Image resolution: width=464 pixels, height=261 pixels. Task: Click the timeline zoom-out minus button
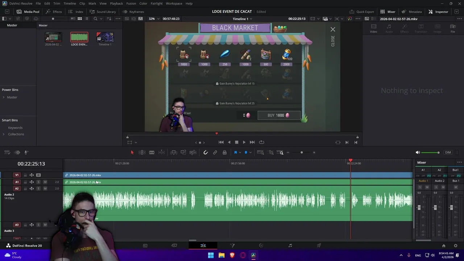tap(288, 153)
